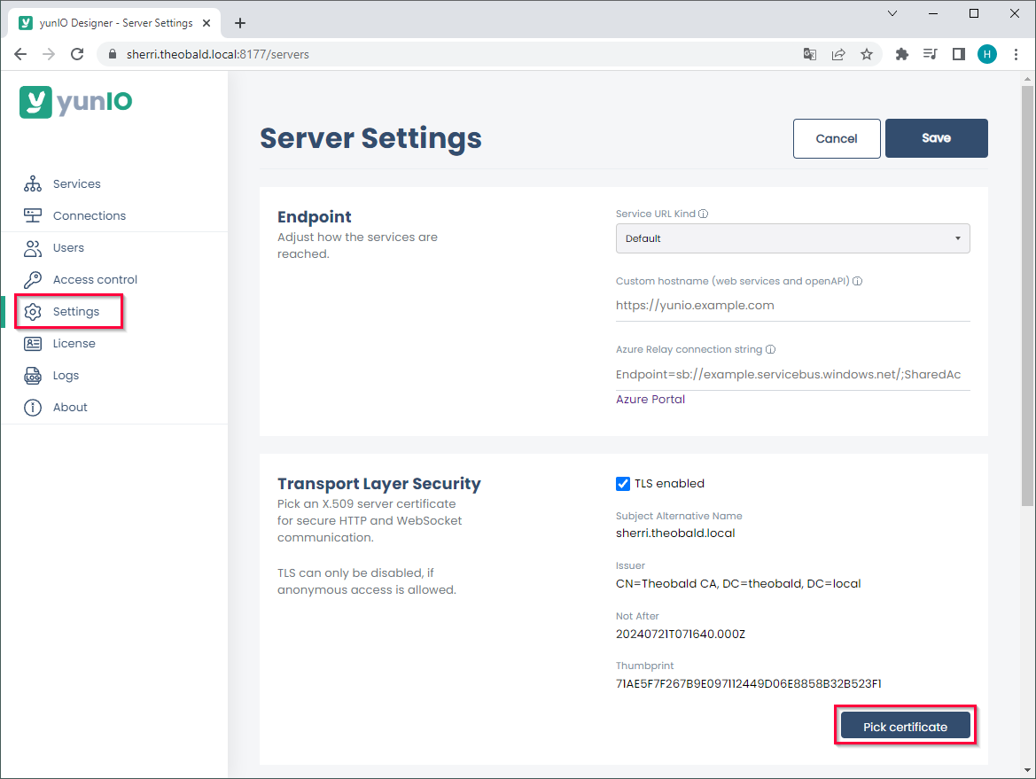
Task: Click the info icon beside Custom hostname
Action: coord(857,281)
